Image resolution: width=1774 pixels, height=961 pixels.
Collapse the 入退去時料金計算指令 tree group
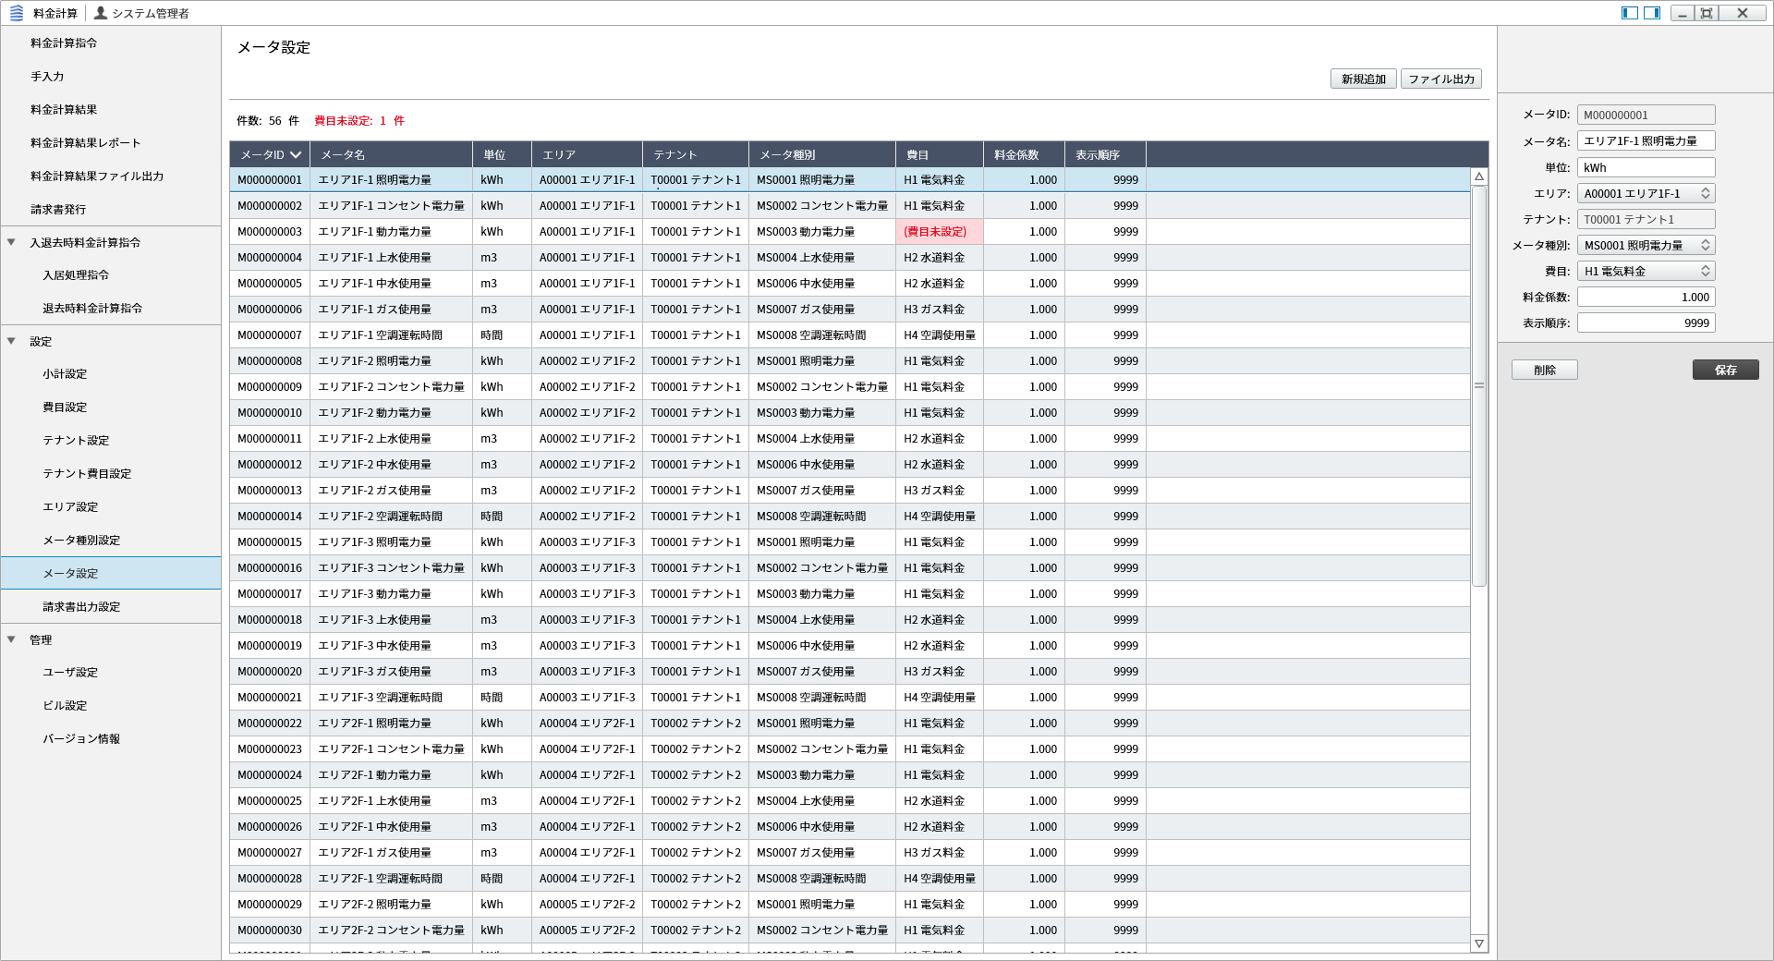tap(12, 243)
